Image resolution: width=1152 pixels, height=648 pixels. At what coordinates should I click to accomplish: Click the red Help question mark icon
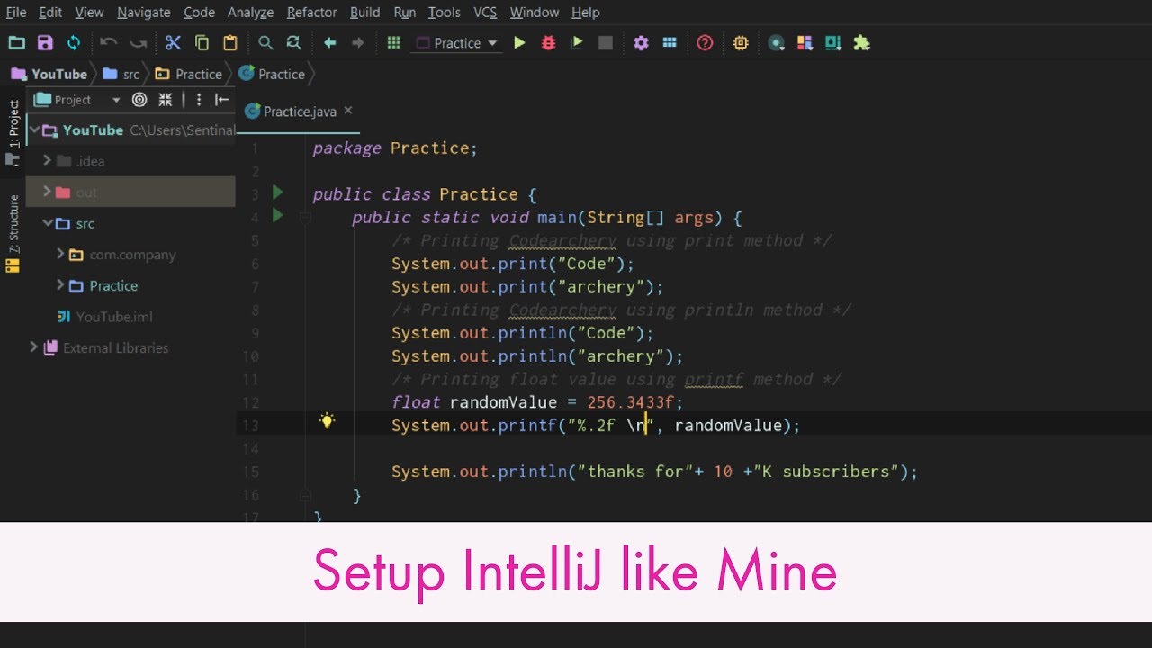(x=705, y=42)
